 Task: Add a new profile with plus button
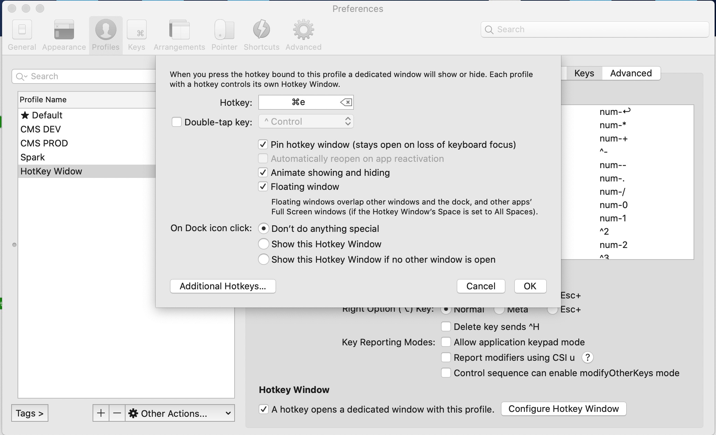tap(101, 413)
